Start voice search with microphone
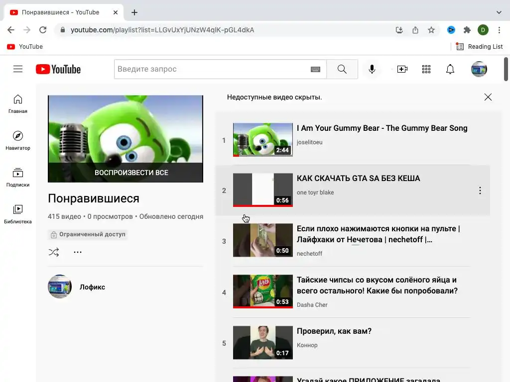This screenshot has width=510, height=382. (372, 69)
